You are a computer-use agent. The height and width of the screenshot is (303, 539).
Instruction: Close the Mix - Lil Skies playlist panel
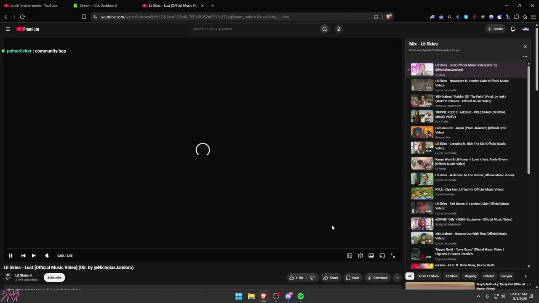pyautogui.click(x=525, y=46)
